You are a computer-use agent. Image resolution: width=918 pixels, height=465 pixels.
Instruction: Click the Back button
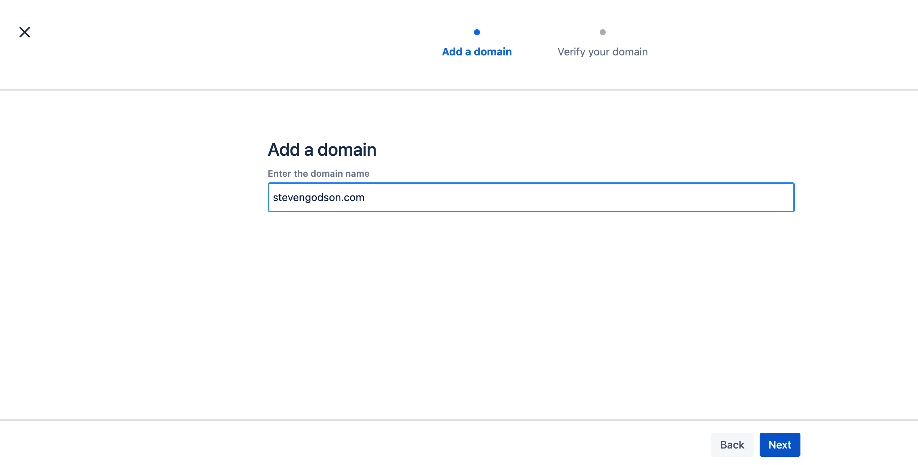click(x=732, y=445)
